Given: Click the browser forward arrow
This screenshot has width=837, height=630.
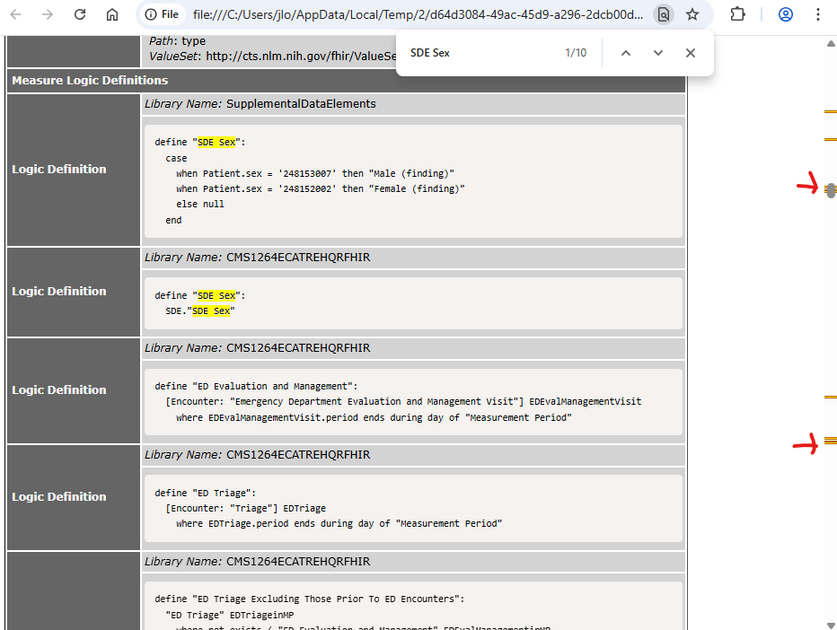Looking at the screenshot, I should pos(48,14).
